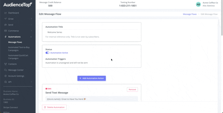Click the Message Center chat icon
This screenshot has height=113, width=223.
[6, 70]
